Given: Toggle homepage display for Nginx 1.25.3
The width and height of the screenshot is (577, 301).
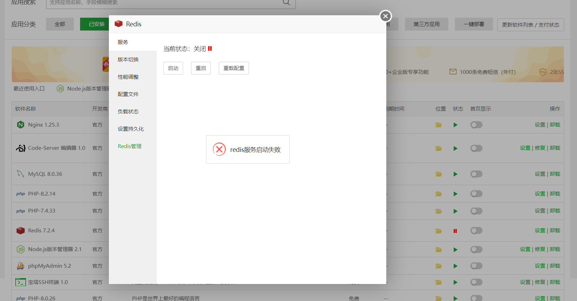Looking at the screenshot, I should (x=476, y=125).
